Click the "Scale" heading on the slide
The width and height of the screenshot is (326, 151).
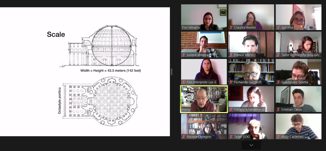point(56,34)
